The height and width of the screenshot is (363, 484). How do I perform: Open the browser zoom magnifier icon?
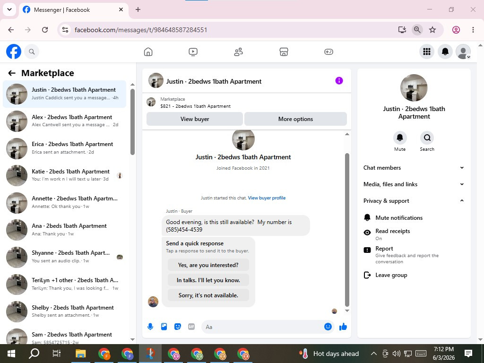(417, 30)
